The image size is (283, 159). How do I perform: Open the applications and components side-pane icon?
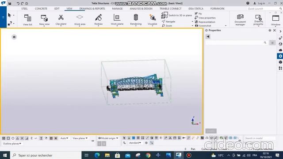tap(280, 68)
